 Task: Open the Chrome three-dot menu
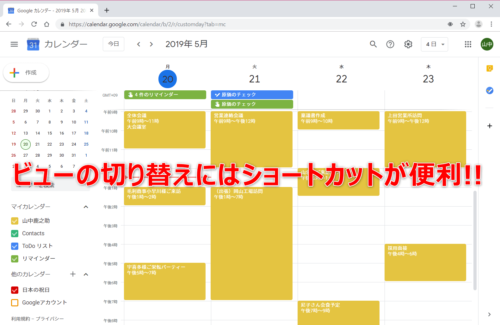pyautogui.click(x=491, y=24)
